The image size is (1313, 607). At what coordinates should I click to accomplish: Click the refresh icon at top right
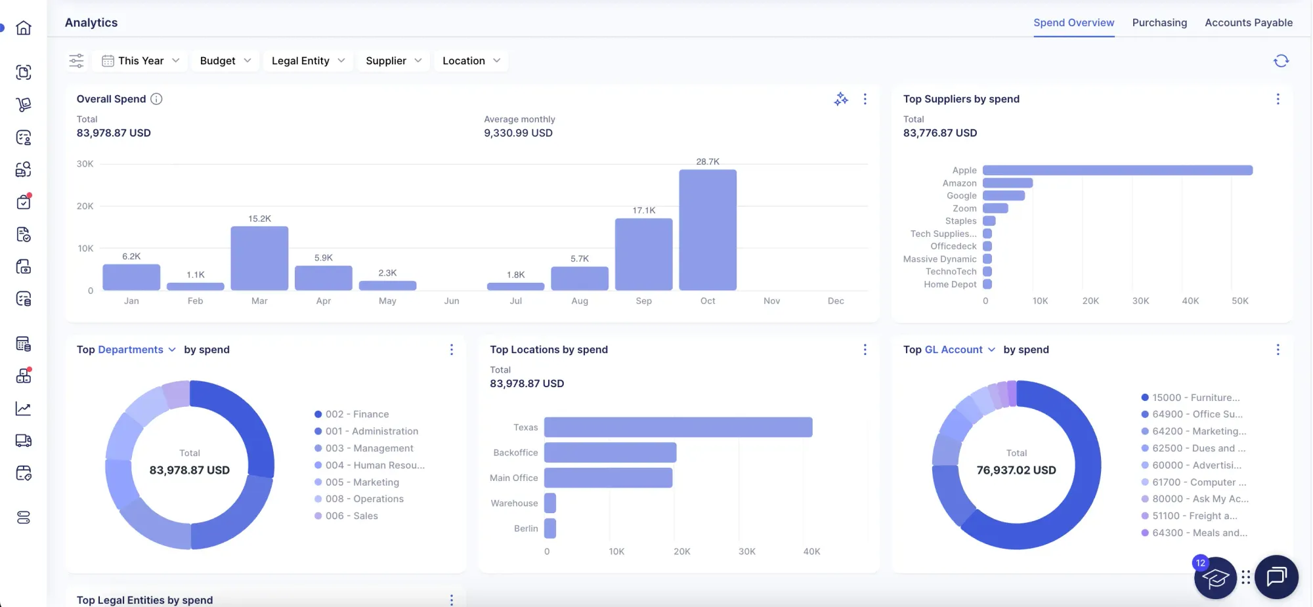pos(1281,61)
